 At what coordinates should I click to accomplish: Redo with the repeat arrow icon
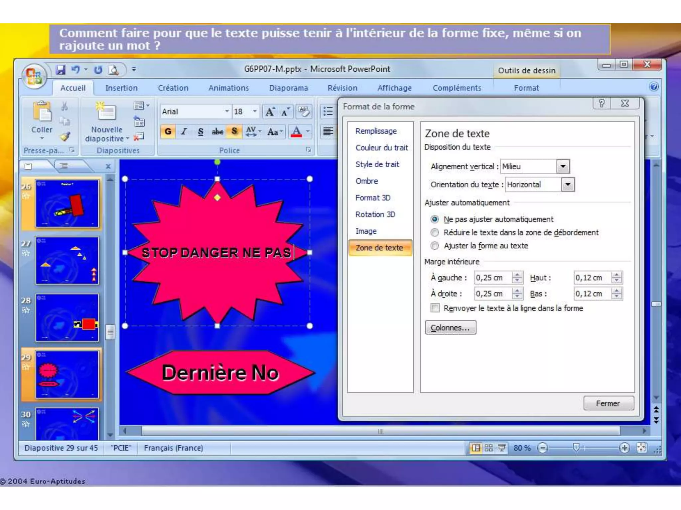(x=98, y=70)
